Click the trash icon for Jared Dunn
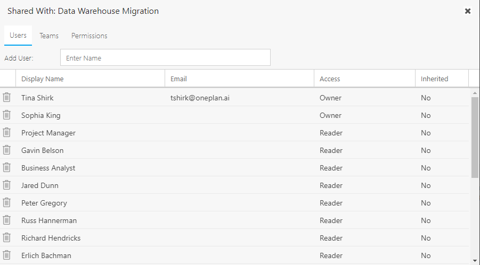 (x=7, y=185)
